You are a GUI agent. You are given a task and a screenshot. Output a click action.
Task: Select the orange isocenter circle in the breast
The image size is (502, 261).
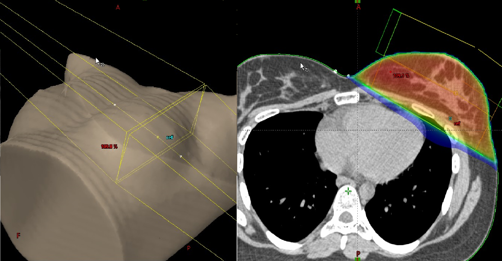click(x=456, y=93)
